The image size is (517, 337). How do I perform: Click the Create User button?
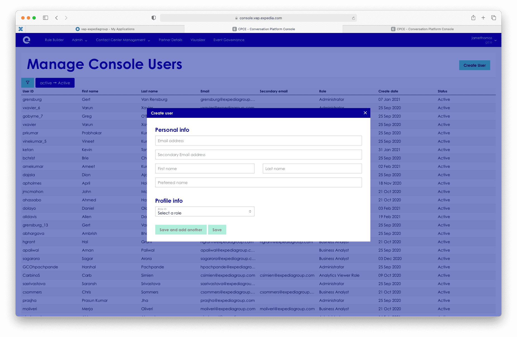[x=474, y=65]
